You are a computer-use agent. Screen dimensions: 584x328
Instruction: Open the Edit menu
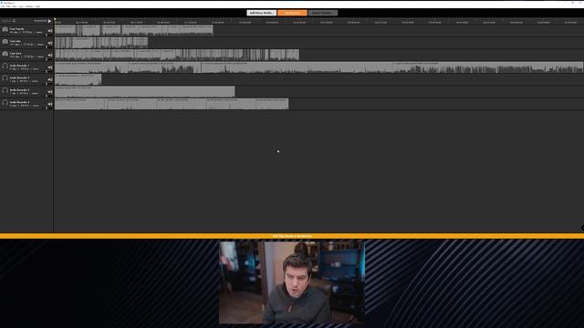[8, 6]
